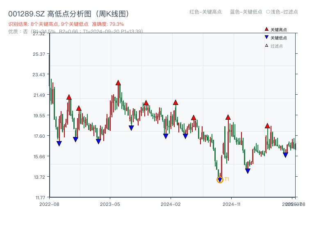
Task: Click the red marker on the 2024-11 rebound
Action: tap(228, 118)
